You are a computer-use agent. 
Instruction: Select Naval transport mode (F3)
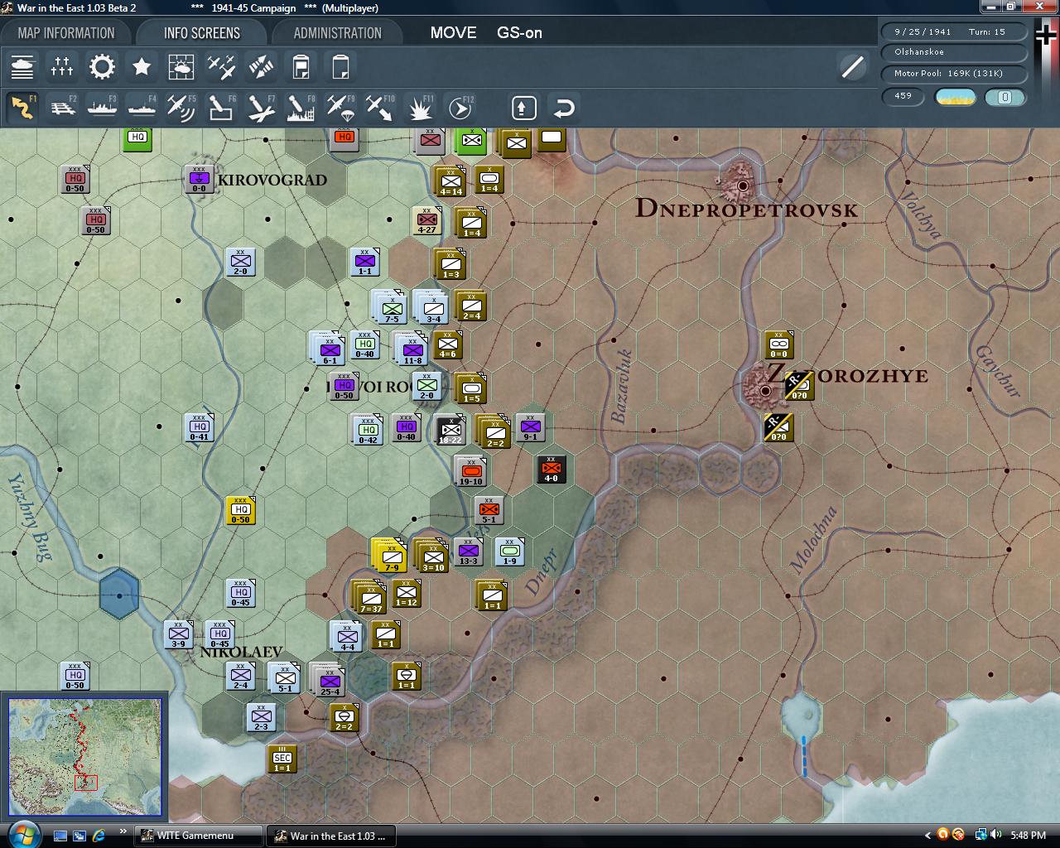pyautogui.click(x=102, y=108)
